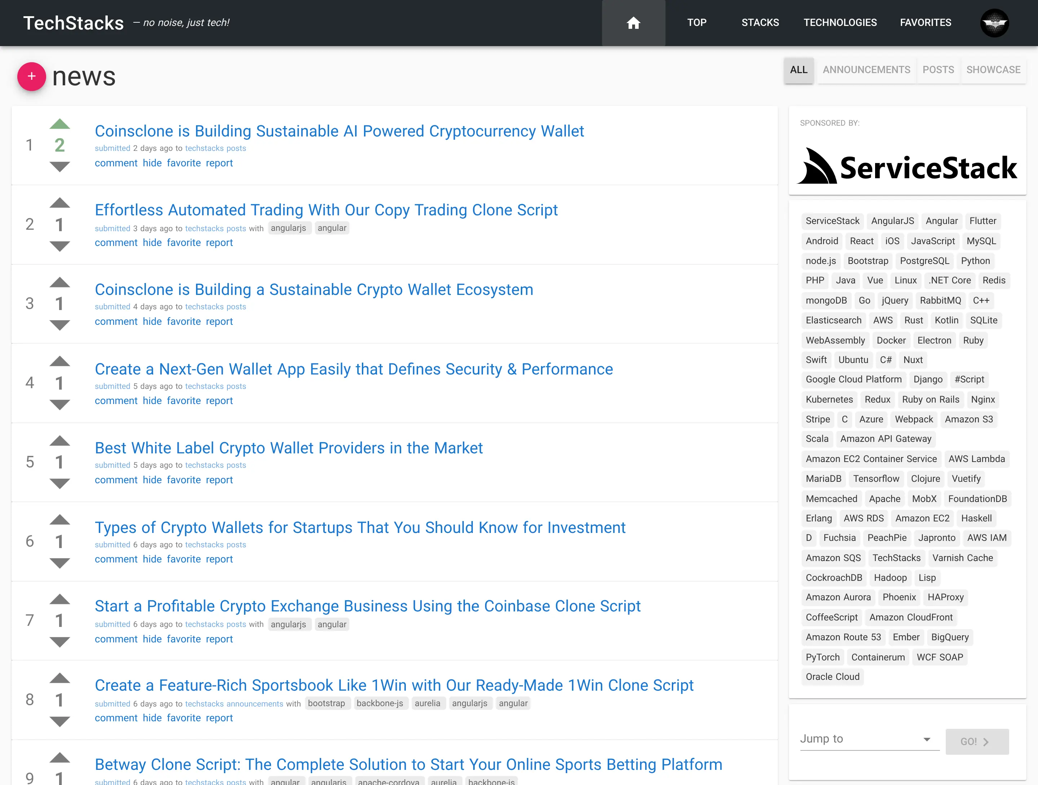Click the pink plus add-post button

click(x=31, y=76)
